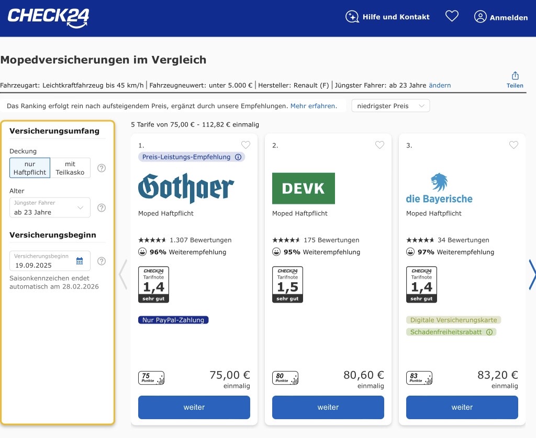
Task: Select 'mit Teilkasko' coverage option
Action: [70, 168]
